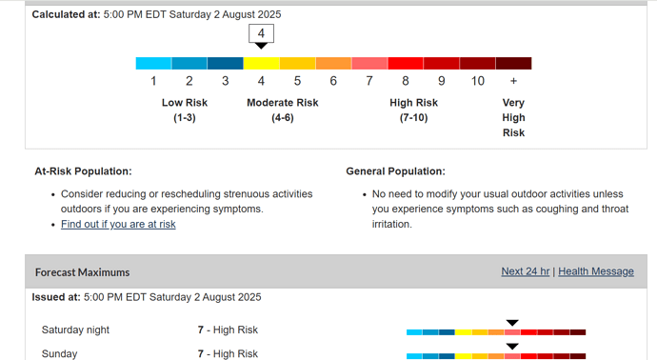Click the High Risk (7-10) label
This screenshot has height=360, width=657.
click(413, 110)
